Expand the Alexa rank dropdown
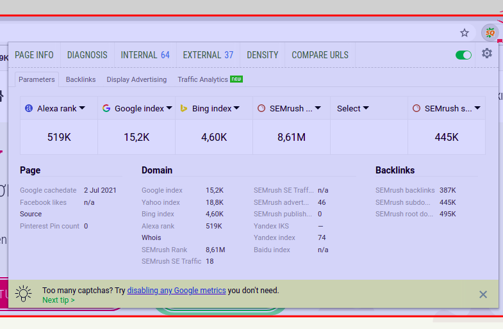Screen dimensions: 503x329 (x=82, y=108)
